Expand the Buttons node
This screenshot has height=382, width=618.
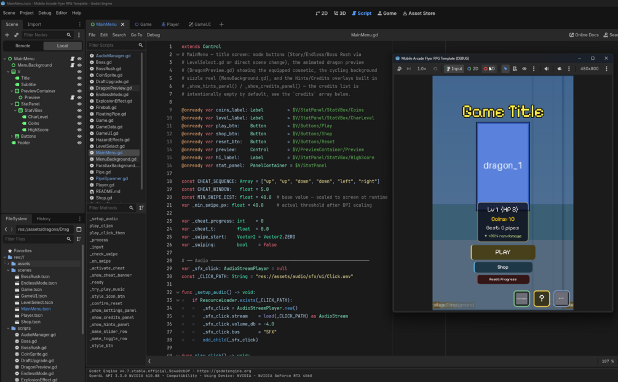coord(12,137)
